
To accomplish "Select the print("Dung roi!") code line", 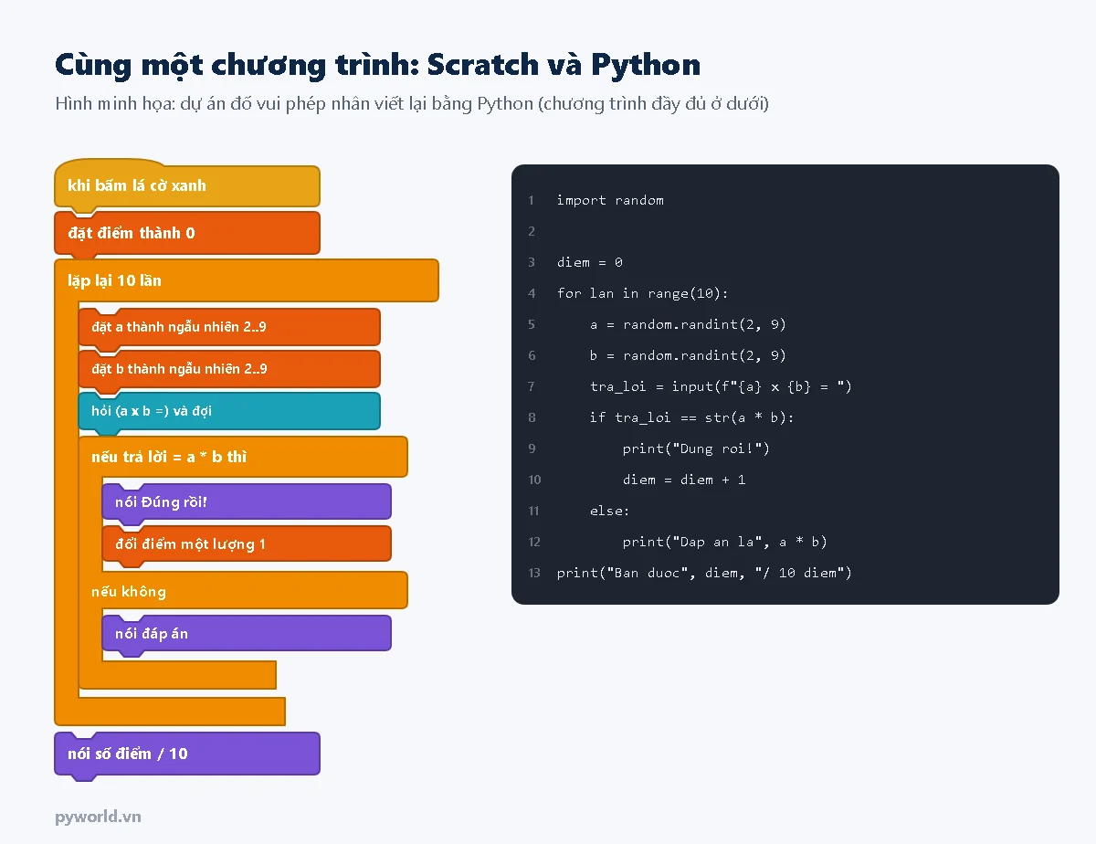I will tap(696, 448).
